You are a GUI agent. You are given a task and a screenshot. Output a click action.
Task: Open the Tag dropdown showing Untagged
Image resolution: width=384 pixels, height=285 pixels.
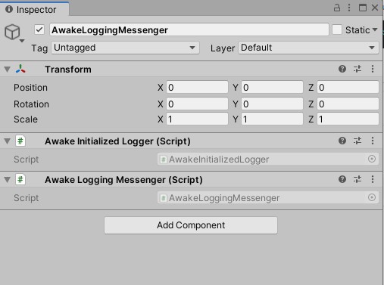pyautogui.click(x=125, y=48)
